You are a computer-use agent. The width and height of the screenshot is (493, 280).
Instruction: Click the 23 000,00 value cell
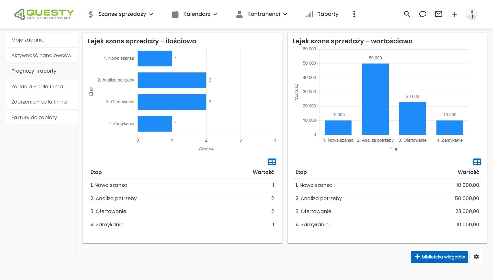click(x=467, y=211)
